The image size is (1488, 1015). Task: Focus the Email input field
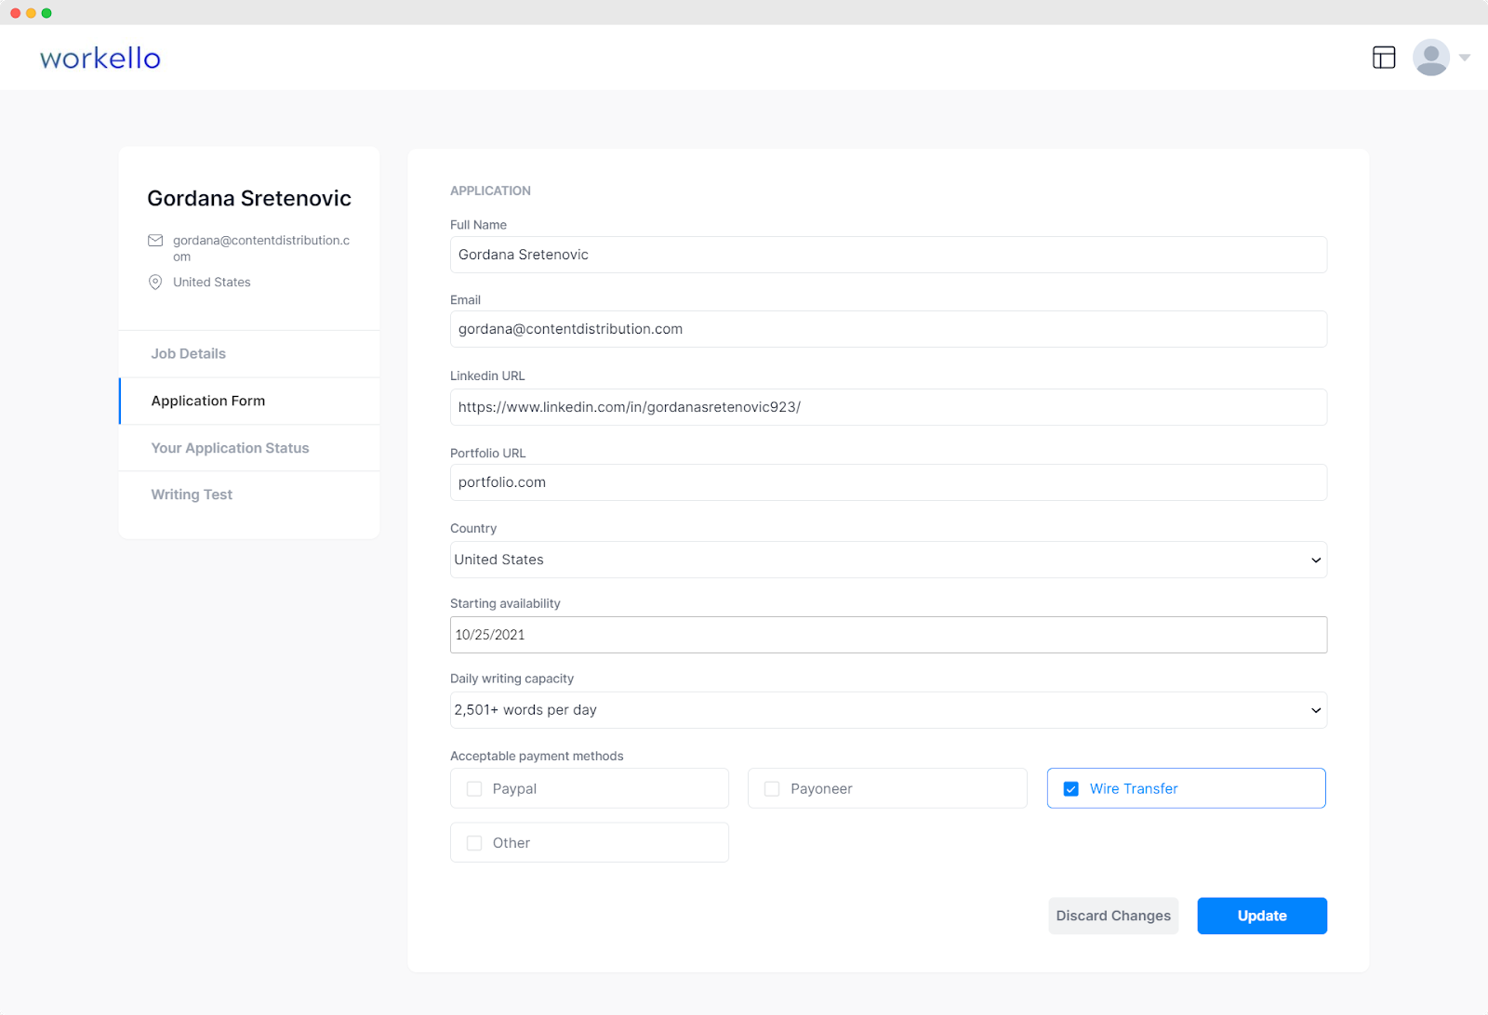(888, 329)
